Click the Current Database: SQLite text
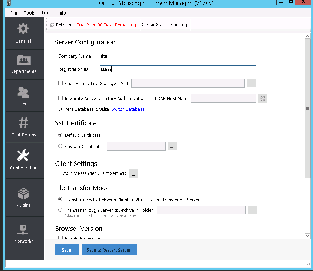The width and height of the screenshot is (313, 271). point(84,109)
